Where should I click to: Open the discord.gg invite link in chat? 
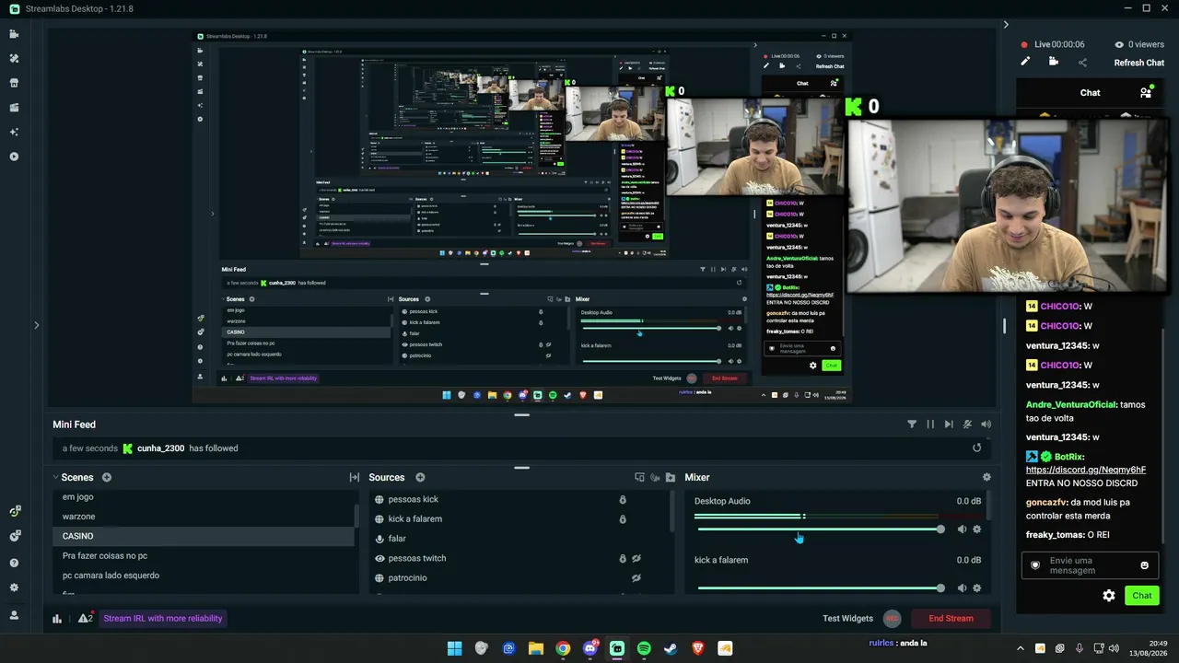tap(1086, 470)
